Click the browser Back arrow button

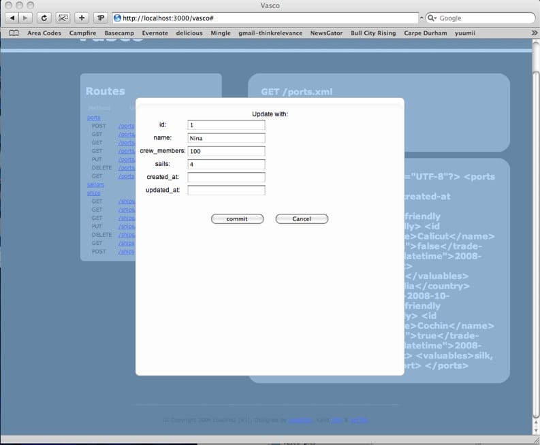(13, 18)
